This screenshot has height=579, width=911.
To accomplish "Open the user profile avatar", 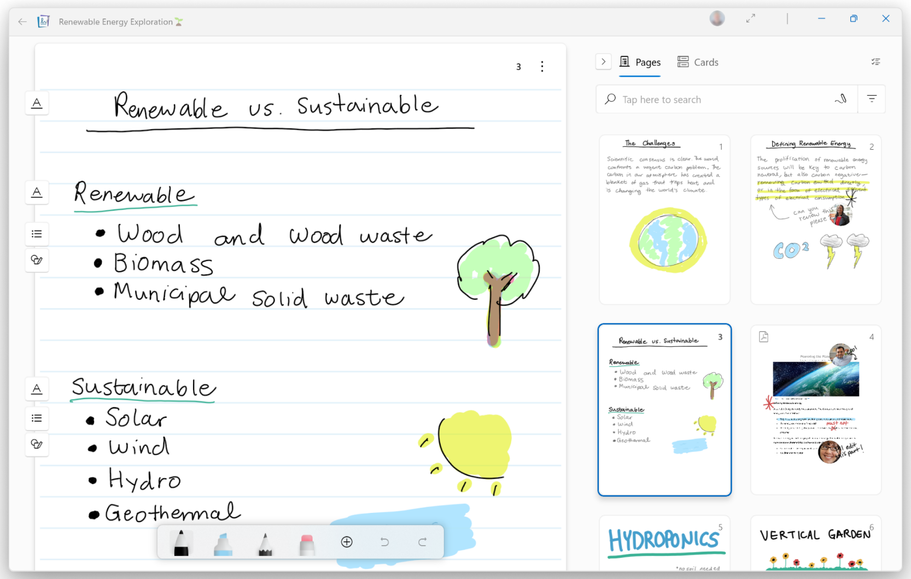I will [717, 19].
